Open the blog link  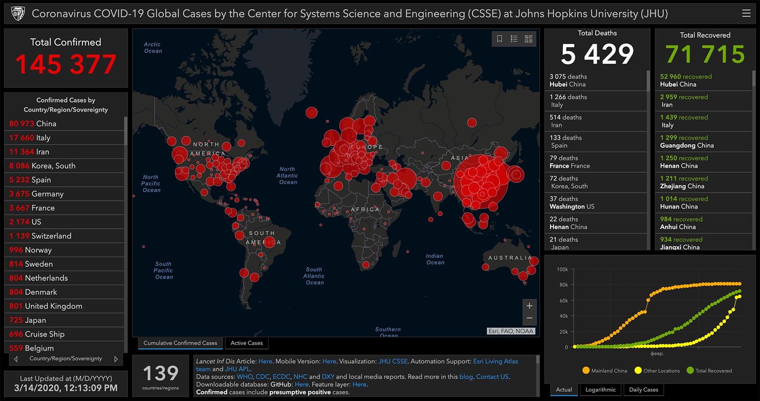[x=466, y=377]
